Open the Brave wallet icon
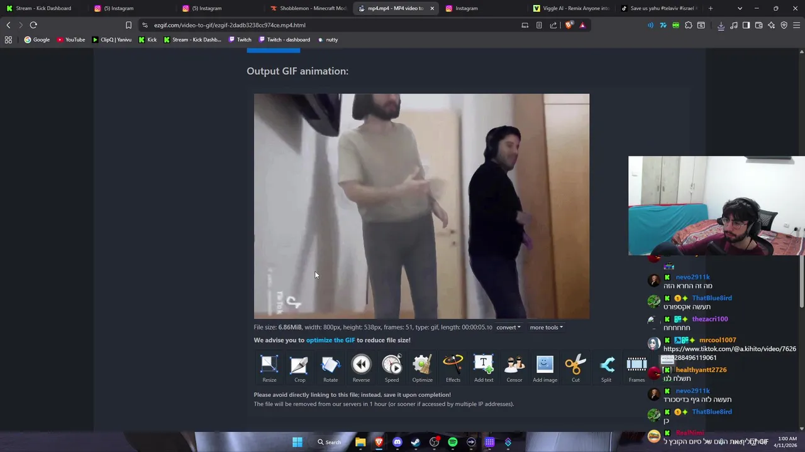805x452 pixels. click(759, 25)
